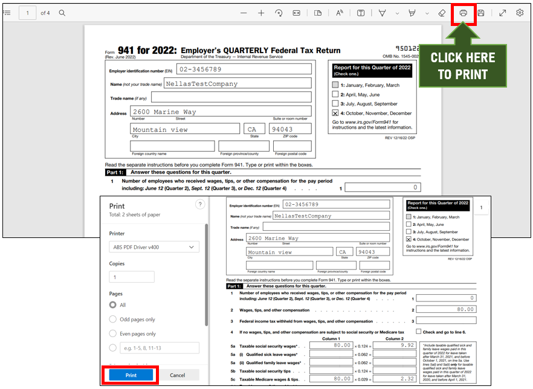Open the Printer dropdown showing ABS PDF Driver
Image resolution: width=533 pixels, height=389 pixels.
[x=154, y=247]
